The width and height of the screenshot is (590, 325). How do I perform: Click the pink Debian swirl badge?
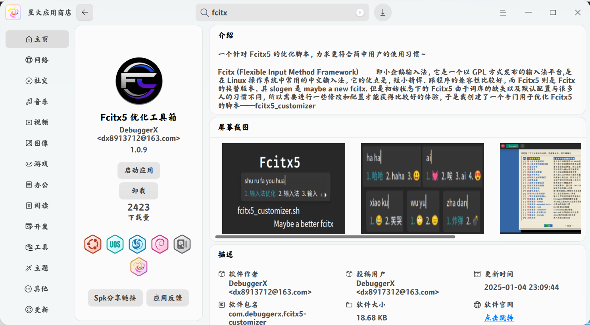pos(160,244)
